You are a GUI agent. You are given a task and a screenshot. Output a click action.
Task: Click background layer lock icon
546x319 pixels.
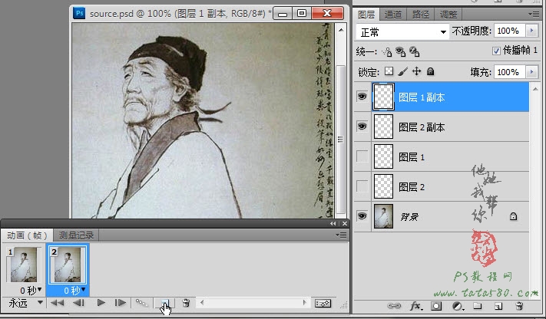[x=513, y=216]
